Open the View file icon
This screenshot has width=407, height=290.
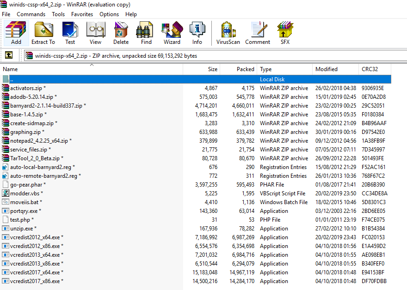[95, 32]
